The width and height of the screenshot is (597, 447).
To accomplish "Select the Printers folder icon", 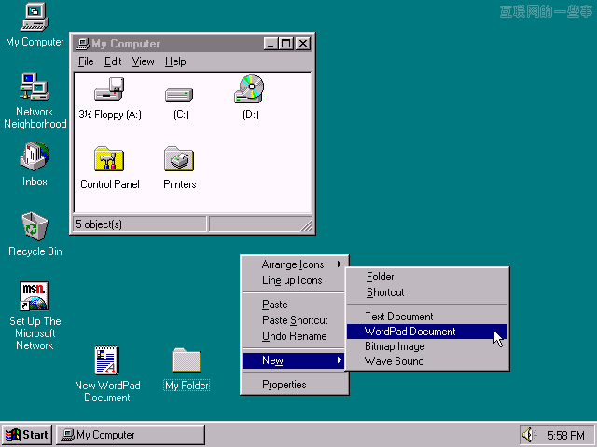I will (x=179, y=160).
